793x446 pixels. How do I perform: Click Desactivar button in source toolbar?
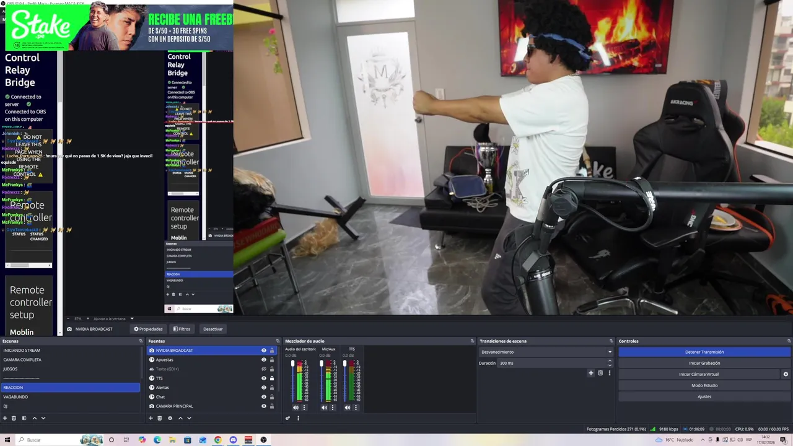212,329
